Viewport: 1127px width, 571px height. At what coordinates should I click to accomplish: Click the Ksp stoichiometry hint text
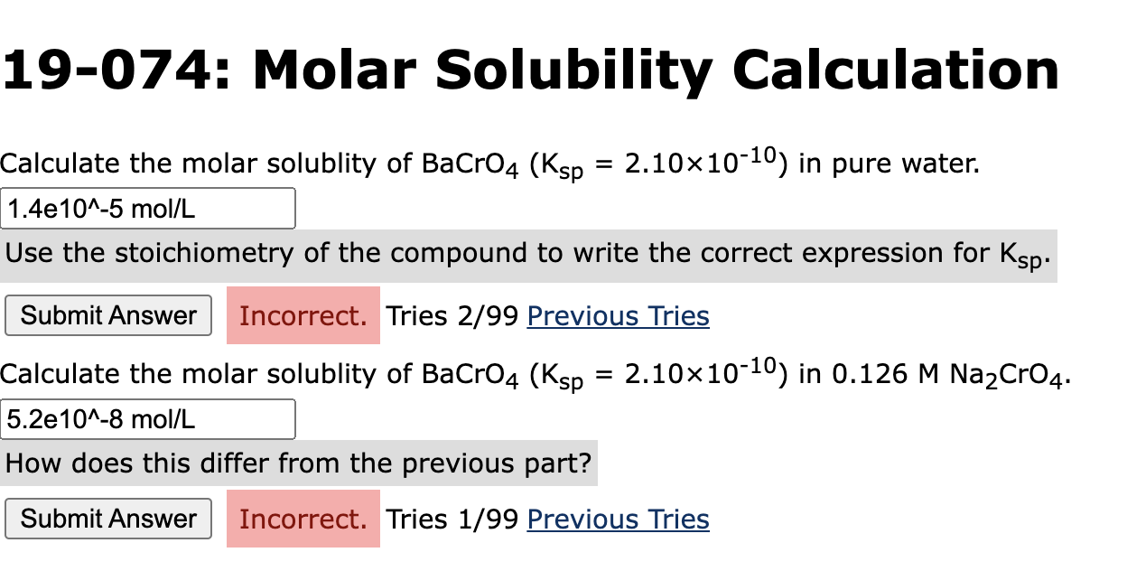[x=527, y=253]
